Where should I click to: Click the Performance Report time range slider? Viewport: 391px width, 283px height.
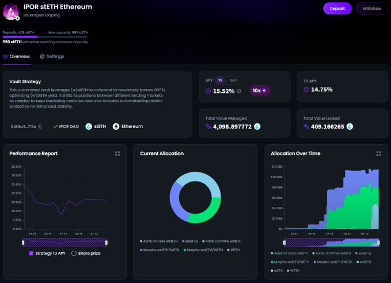[x=65, y=243]
